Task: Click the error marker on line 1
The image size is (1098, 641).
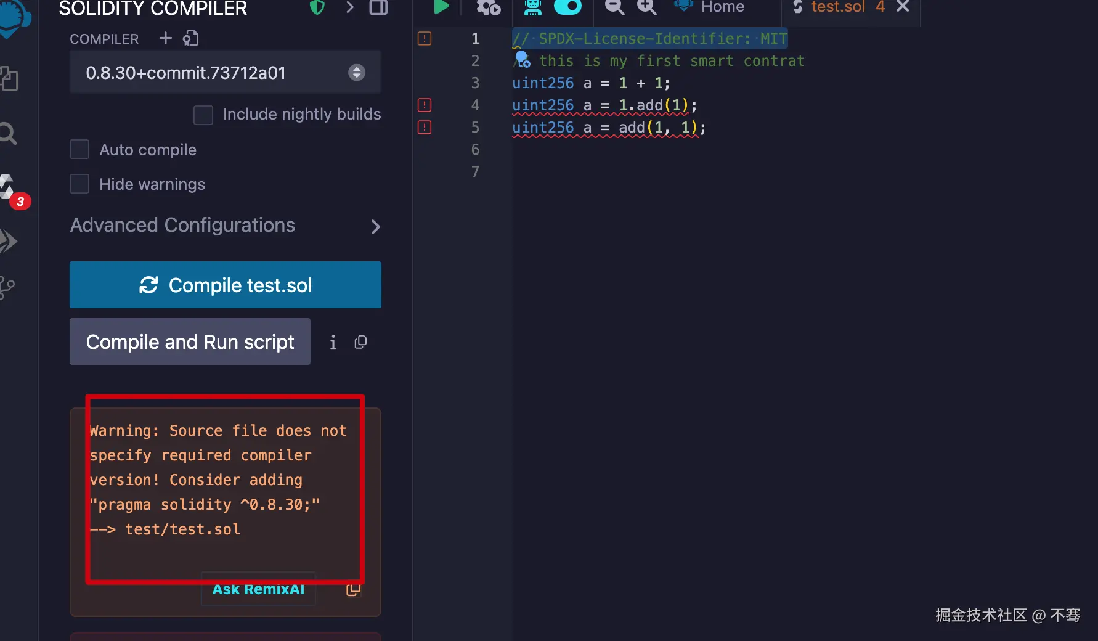Action: [425, 38]
